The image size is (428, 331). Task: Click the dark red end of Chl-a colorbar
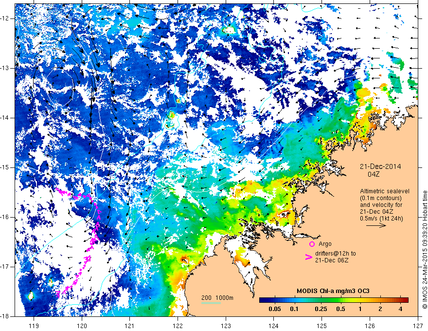(406, 300)
